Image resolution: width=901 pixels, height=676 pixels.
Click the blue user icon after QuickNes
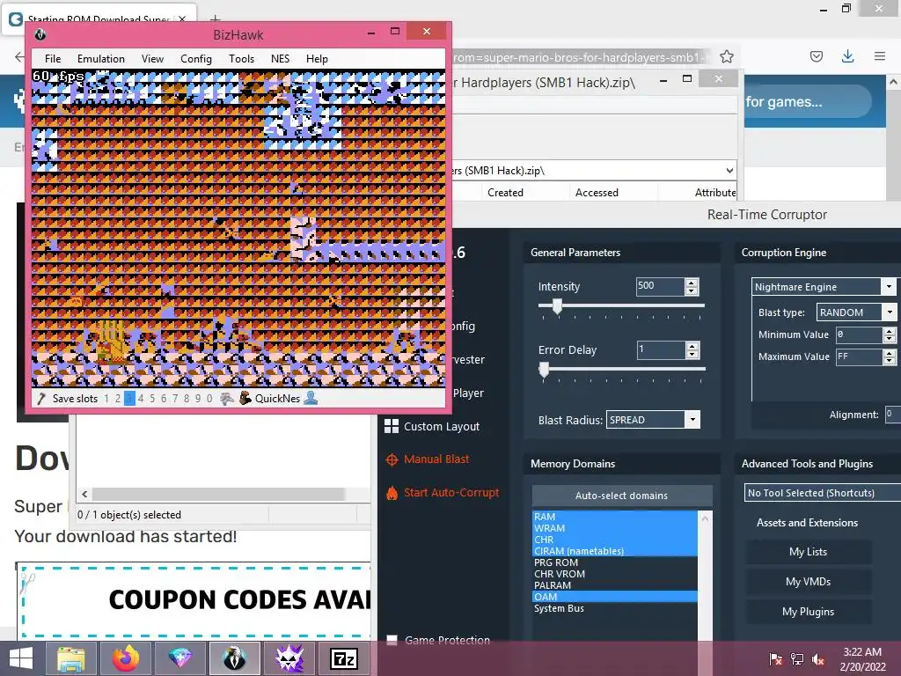(x=311, y=398)
